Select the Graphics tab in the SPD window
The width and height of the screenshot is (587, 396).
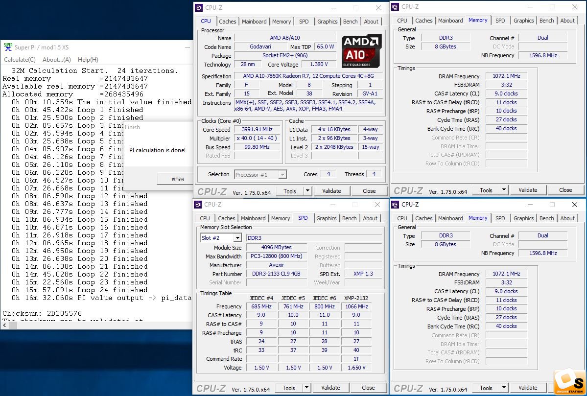327,218
